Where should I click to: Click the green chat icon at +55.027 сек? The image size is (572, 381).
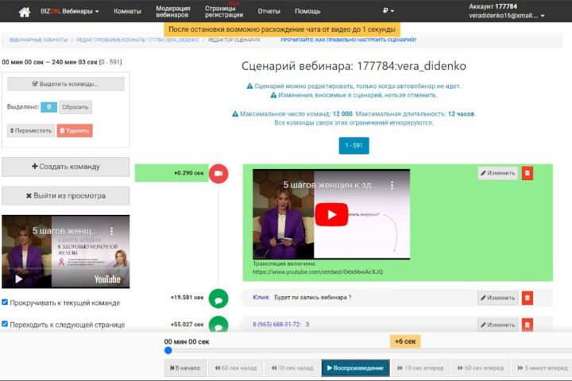point(218,325)
